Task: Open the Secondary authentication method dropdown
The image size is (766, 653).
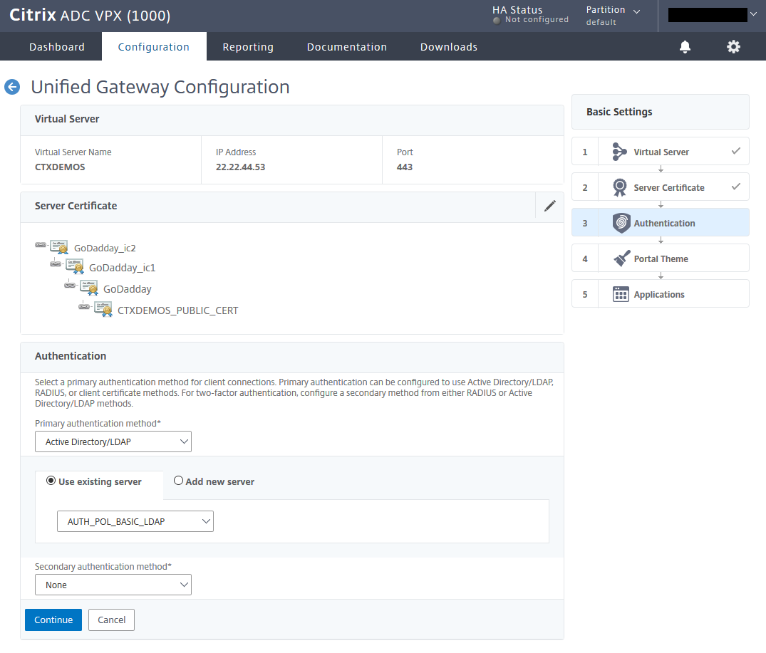Action: [x=113, y=585]
